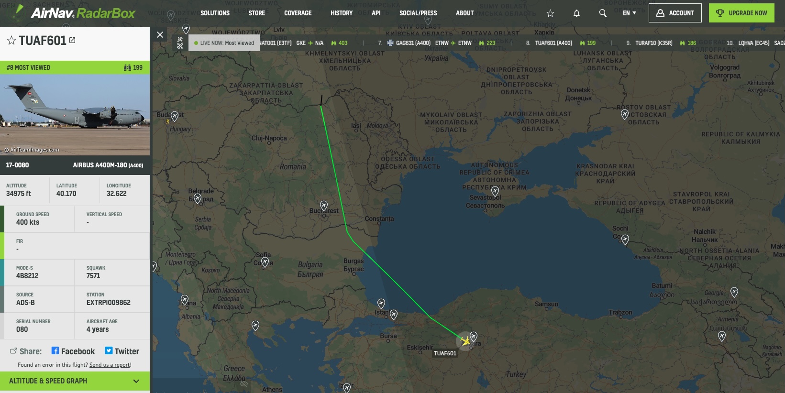This screenshot has height=393, width=785.
Task: Add TUAF601 to favorites with star
Action: [x=11, y=41]
